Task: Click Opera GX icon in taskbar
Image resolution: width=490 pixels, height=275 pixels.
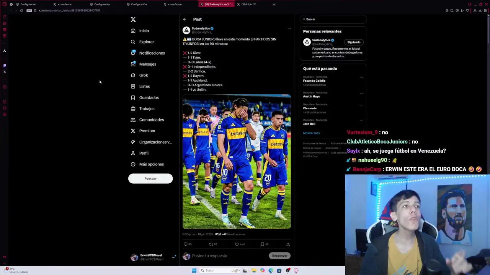Action: [296, 270]
